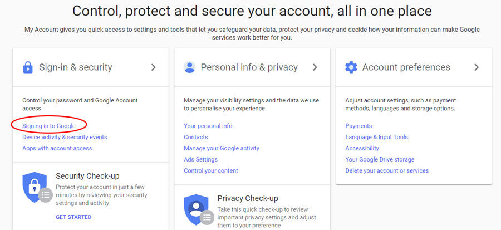The image size is (501, 230).
Task: Click the blue padlock Sign-in & security icon
Action: pos(28,67)
